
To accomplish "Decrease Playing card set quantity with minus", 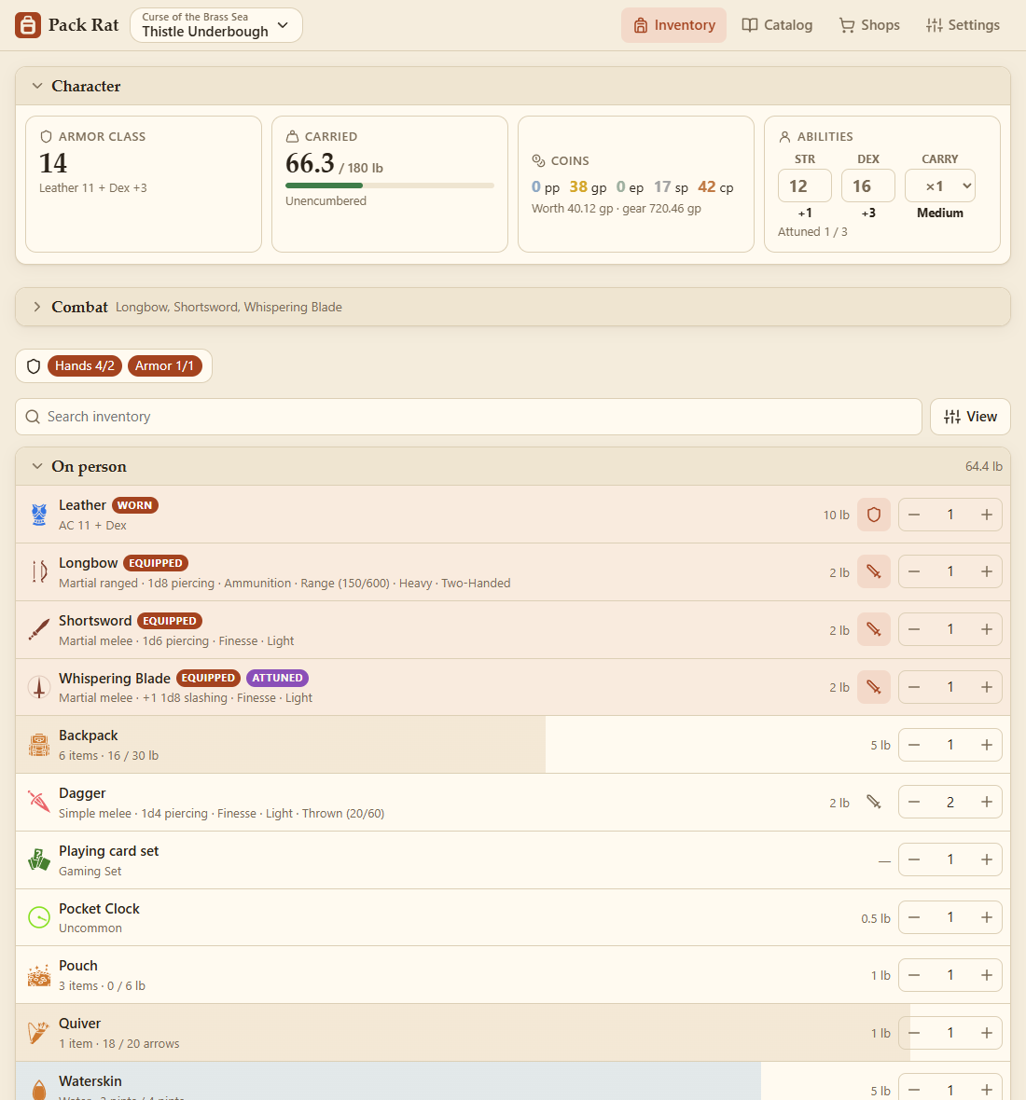I will pyautogui.click(x=914, y=859).
